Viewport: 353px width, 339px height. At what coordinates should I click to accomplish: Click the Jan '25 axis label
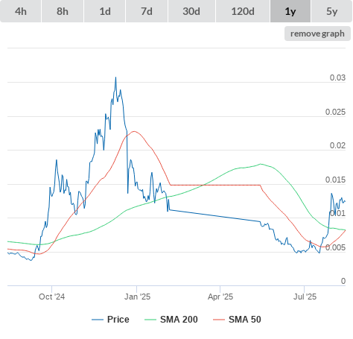tap(137, 297)
